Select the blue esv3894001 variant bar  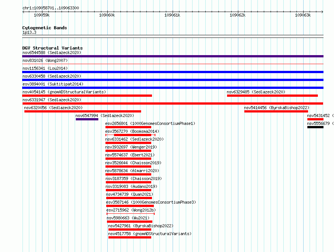[173, 88]
